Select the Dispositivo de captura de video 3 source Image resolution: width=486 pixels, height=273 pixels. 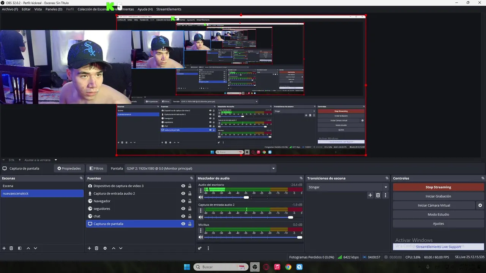pos(118,186)
